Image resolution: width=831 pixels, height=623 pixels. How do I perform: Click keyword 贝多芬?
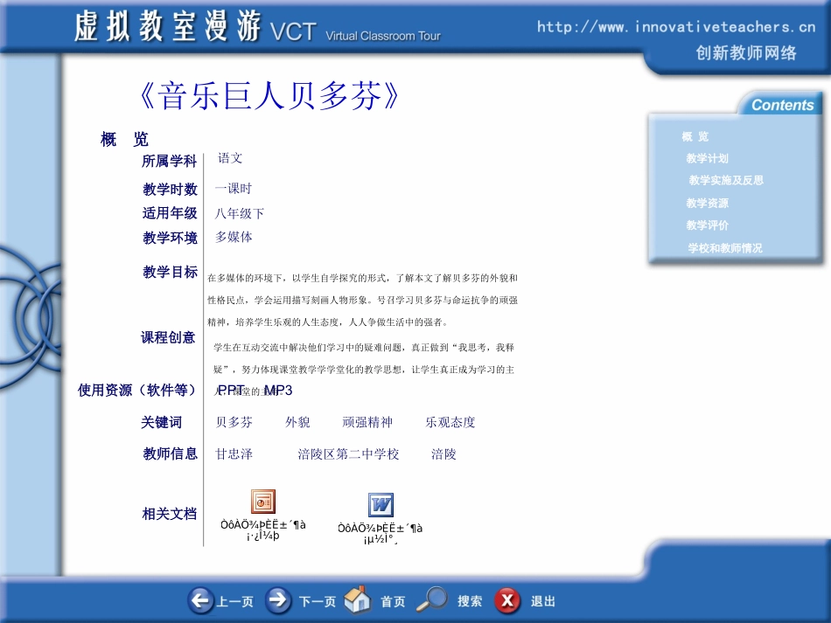tap(234, 422)
